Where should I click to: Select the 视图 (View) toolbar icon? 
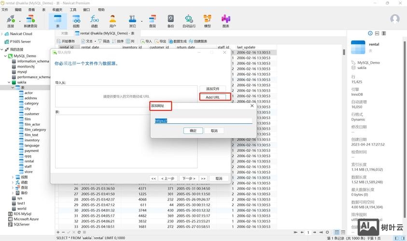pos(76,20)
